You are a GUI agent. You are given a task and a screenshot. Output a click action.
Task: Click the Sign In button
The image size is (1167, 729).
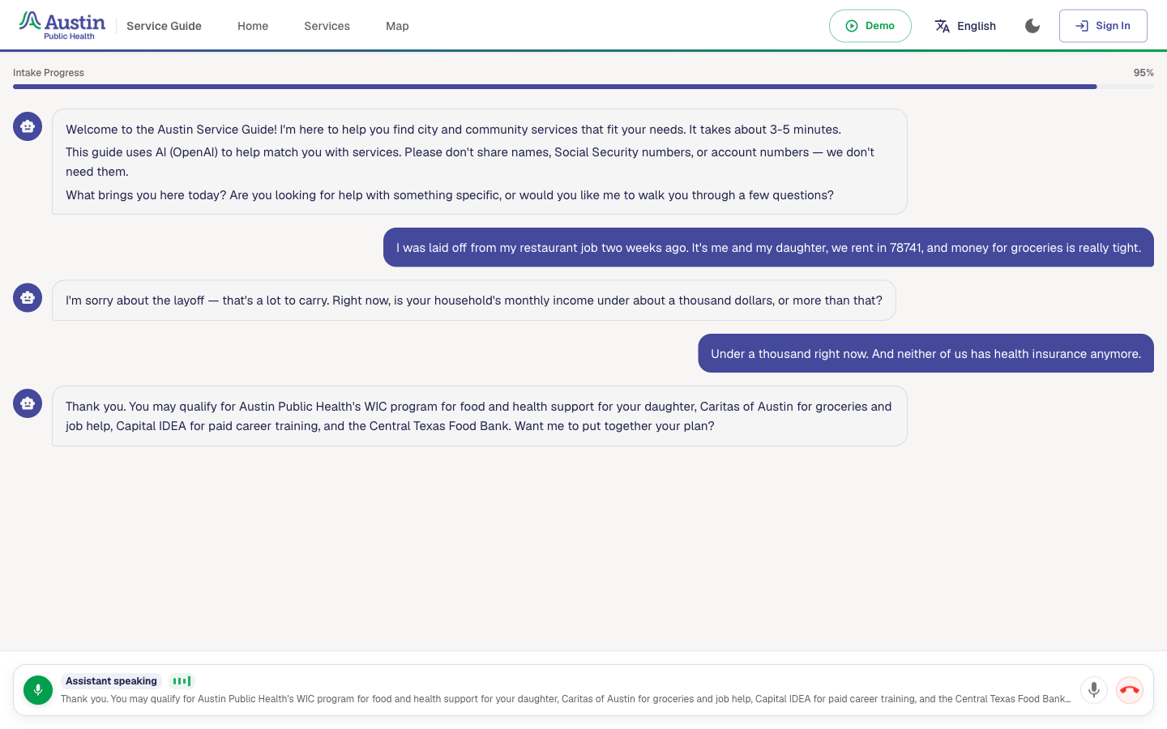1103,26
